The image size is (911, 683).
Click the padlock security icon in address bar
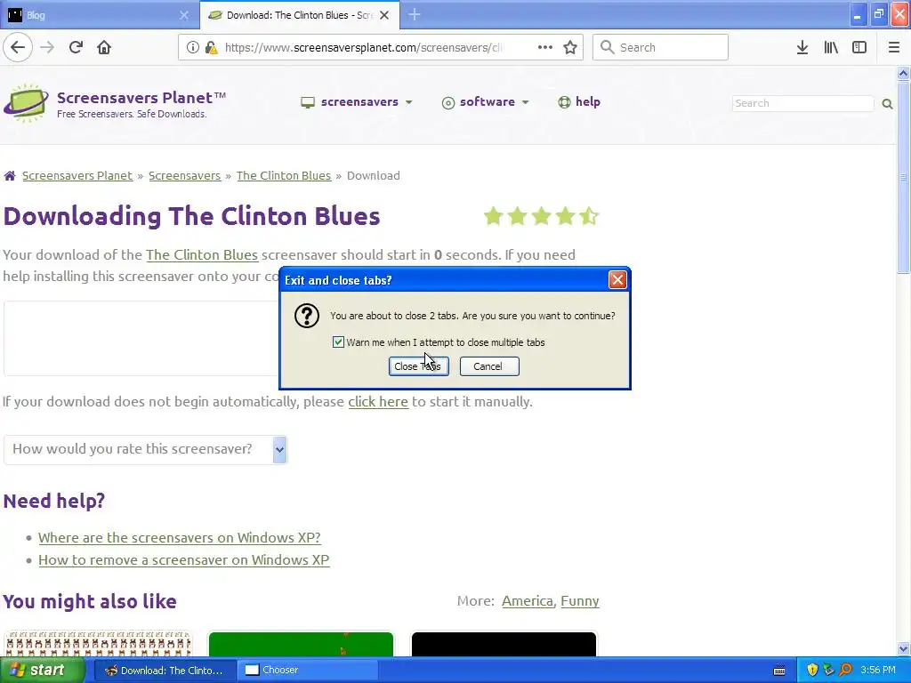[211, 48]
